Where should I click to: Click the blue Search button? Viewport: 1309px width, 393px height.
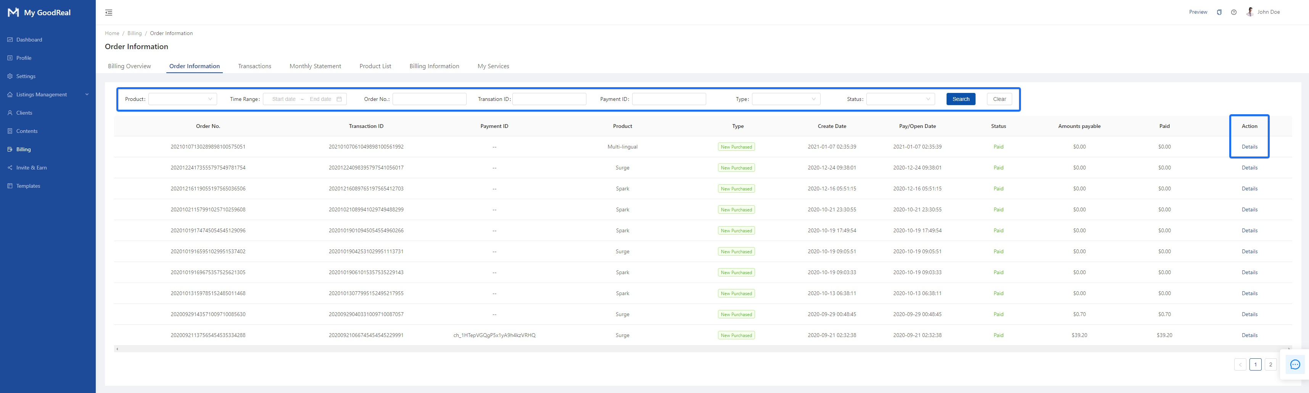click(x=960, y=99)
